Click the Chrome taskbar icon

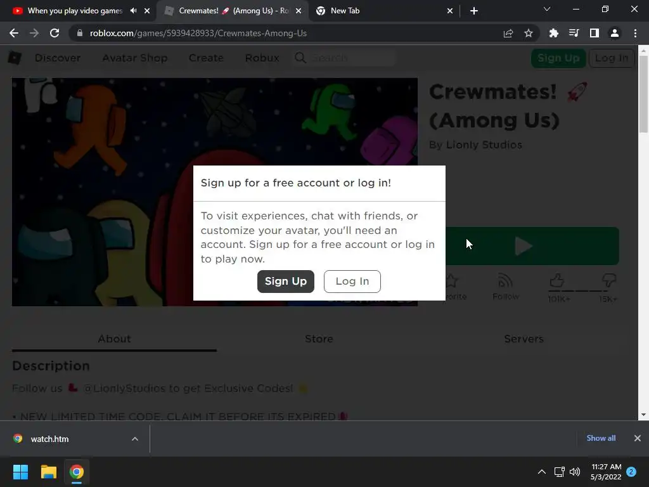pos(77,472)
